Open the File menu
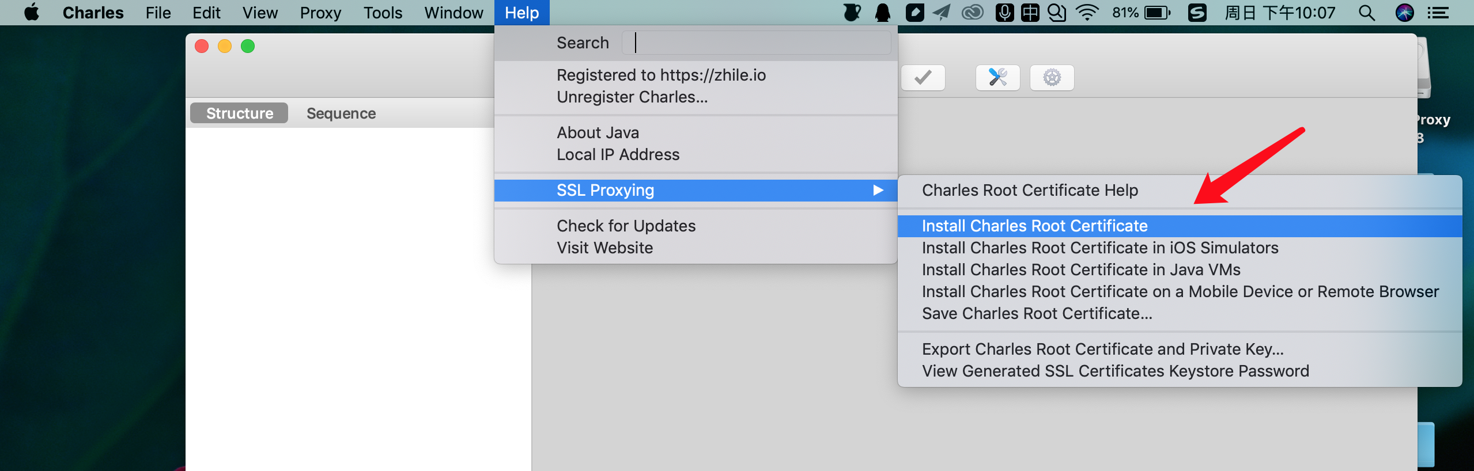Screen dimensions: 1474x471 click(158, 13)
